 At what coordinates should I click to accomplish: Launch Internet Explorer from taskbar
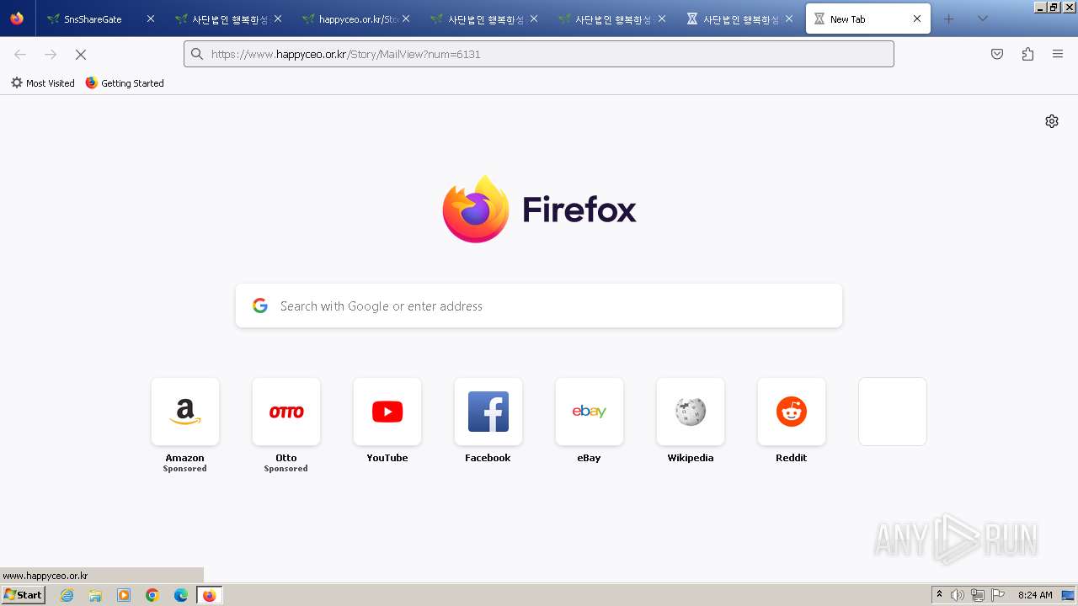tap(67, 595)
